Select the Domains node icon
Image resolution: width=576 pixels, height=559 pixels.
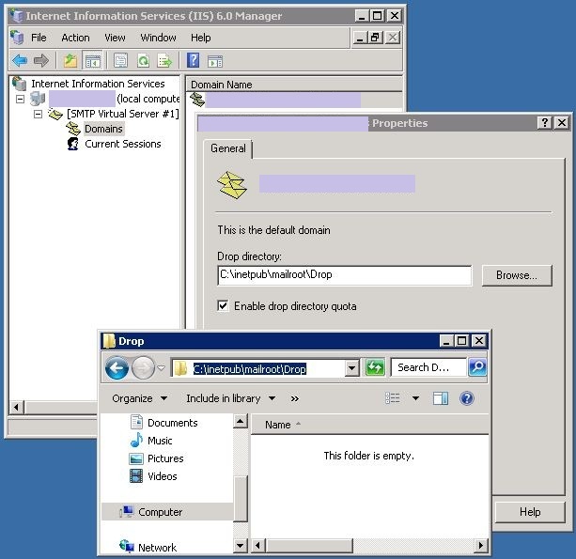(x=72, y=129)
